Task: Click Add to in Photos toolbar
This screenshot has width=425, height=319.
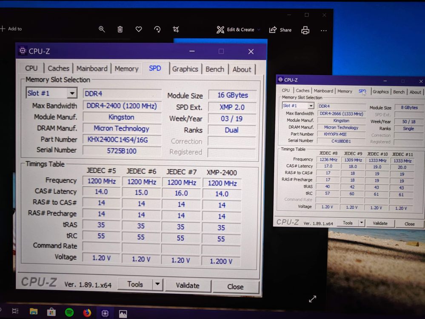Action: point(11,29)
